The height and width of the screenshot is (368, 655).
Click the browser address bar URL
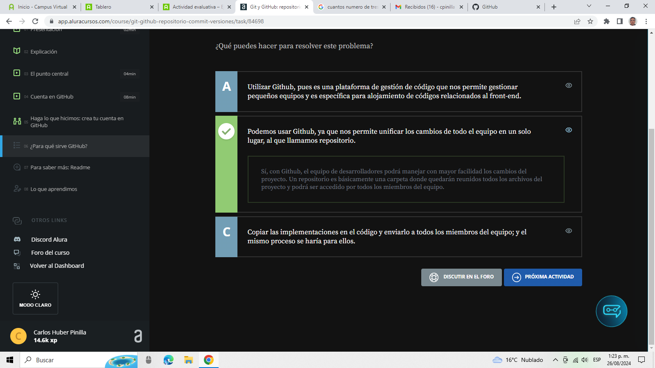tap(160, 21)
